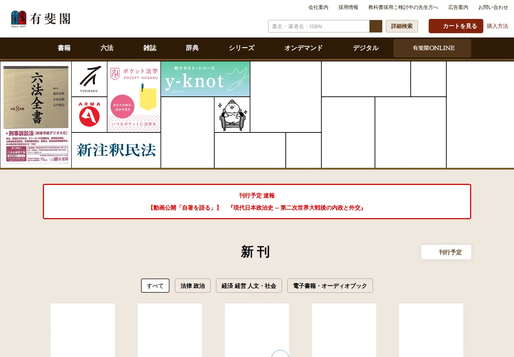The image size is (514, 357).
Task: Open the y-knot 新テキスト・シリーズ banner
Action: (205, 79)
